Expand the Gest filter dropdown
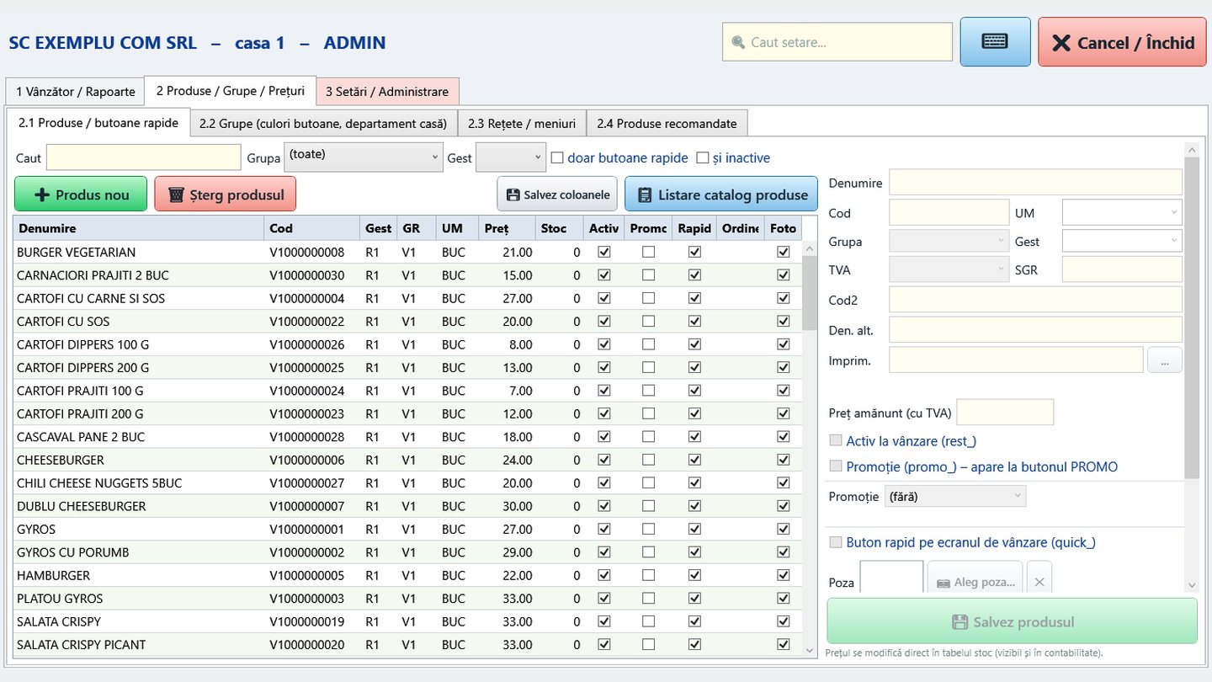Image resolution: width=1212 pixels, height=682 pixels. click(511, 157)
